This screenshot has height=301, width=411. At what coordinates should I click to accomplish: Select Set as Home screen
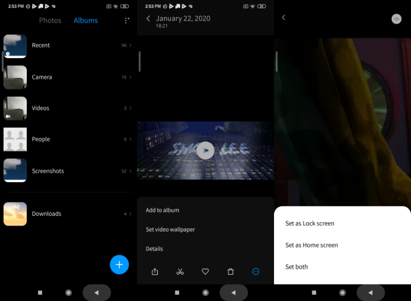(x=311, y=245)
